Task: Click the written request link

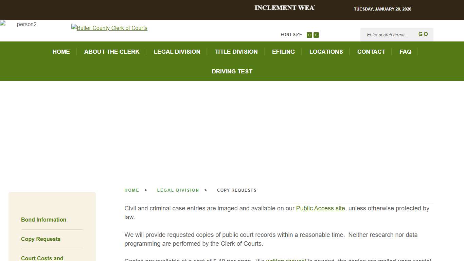Action: (286, 260)
